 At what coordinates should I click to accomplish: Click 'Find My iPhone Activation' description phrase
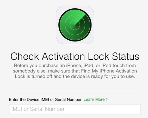[109, 71]
